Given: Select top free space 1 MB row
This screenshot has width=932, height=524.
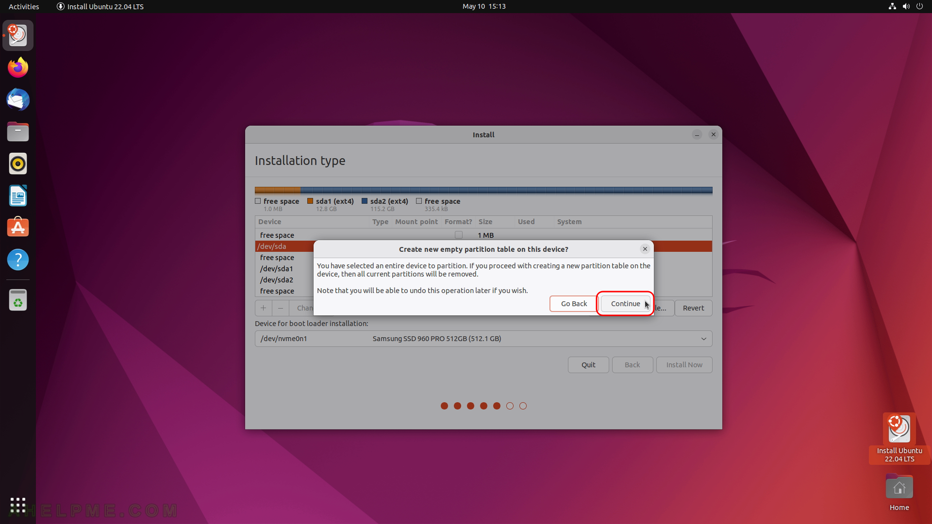Looking at the screenshot, I should coord(483,235).
